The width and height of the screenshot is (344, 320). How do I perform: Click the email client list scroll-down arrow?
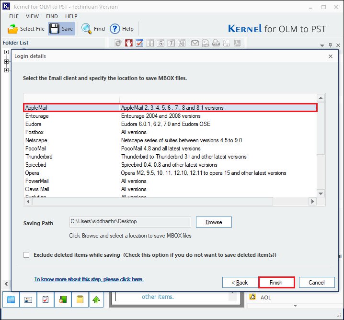point(321,194)
